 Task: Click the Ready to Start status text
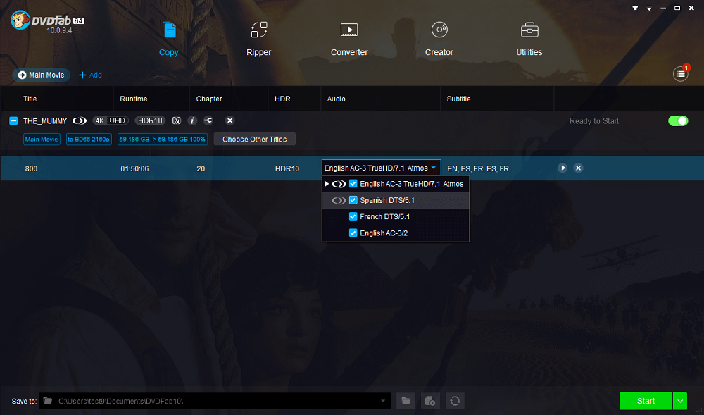coord(594,121)
